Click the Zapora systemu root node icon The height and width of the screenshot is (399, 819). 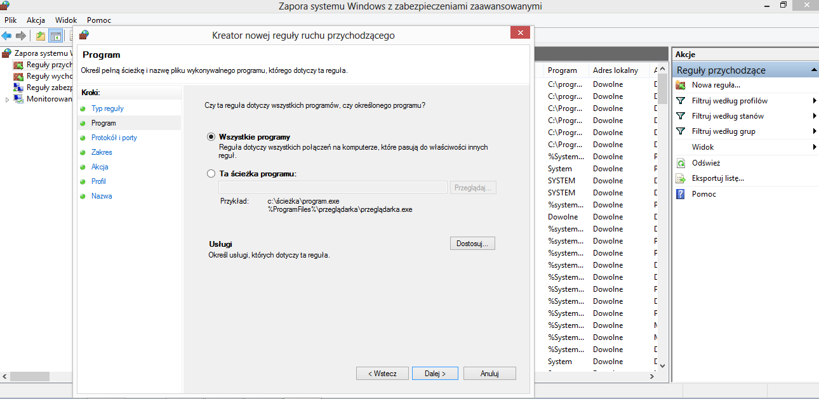[7, 53]
